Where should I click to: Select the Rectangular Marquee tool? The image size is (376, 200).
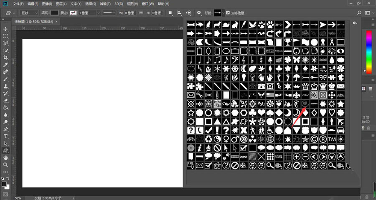pos(5,36)
